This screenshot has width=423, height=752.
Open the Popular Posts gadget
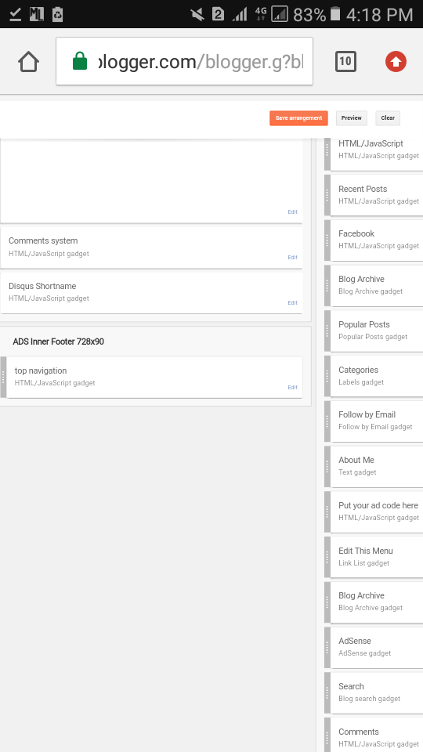(x=377, y=331)
